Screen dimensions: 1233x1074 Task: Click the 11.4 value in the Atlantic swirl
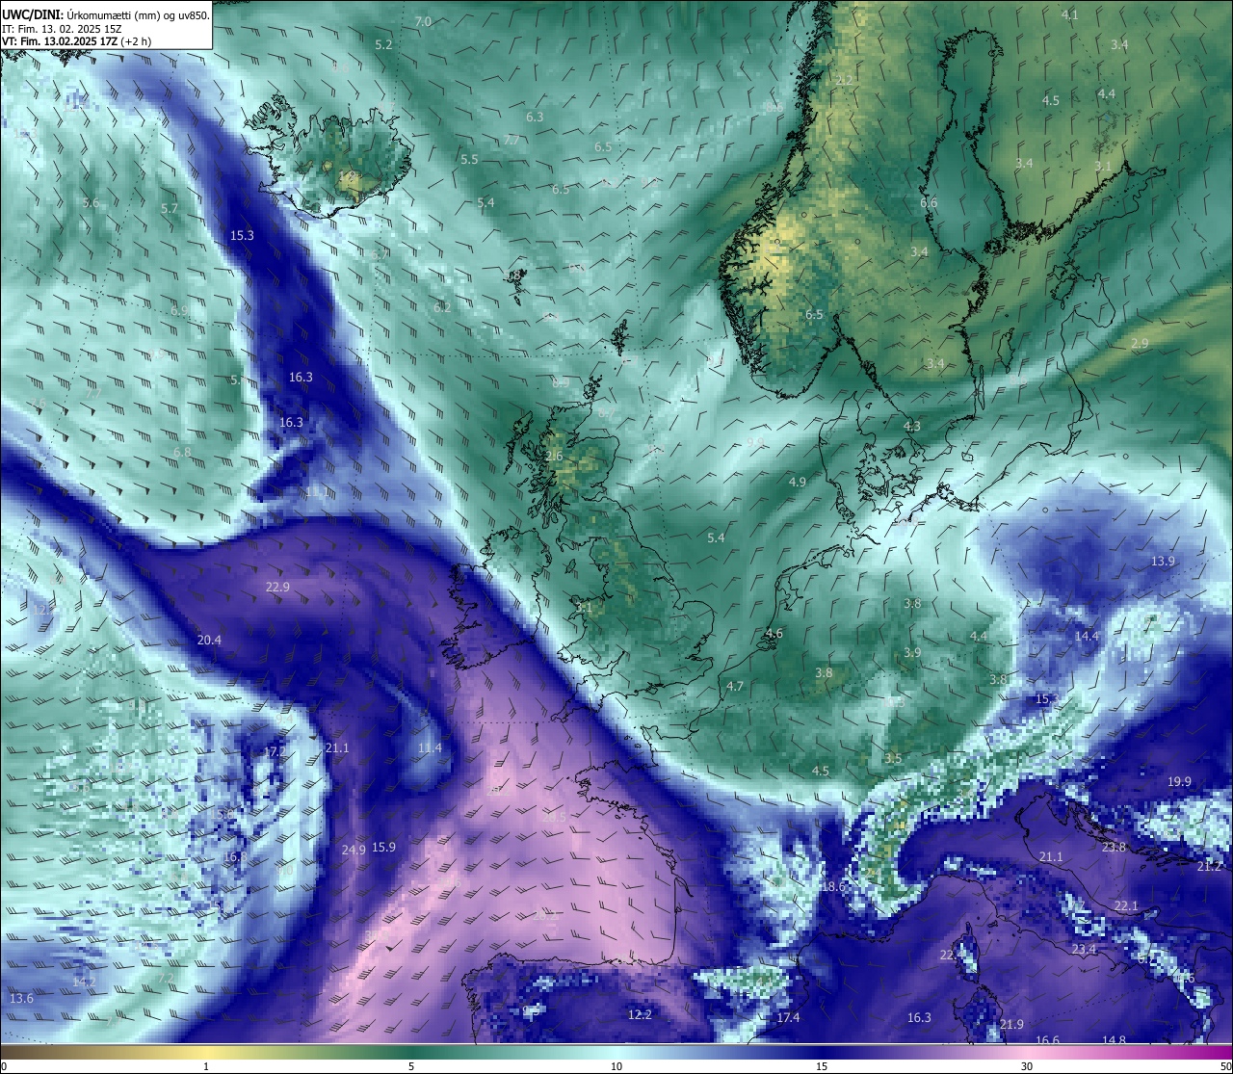tap(430, 747)
